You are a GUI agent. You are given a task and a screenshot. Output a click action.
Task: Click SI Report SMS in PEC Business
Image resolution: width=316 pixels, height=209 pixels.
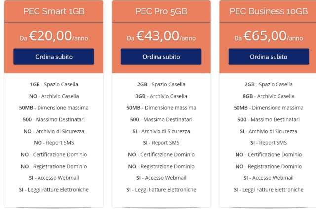pyautogui.click(x=269, y=143)
